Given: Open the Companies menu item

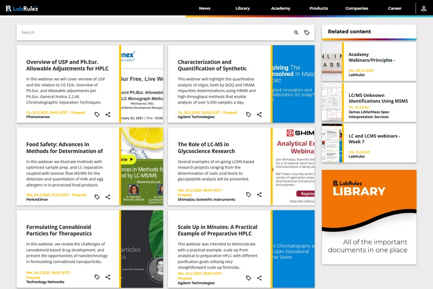Looking at the screenshot, I should [357, 8].
